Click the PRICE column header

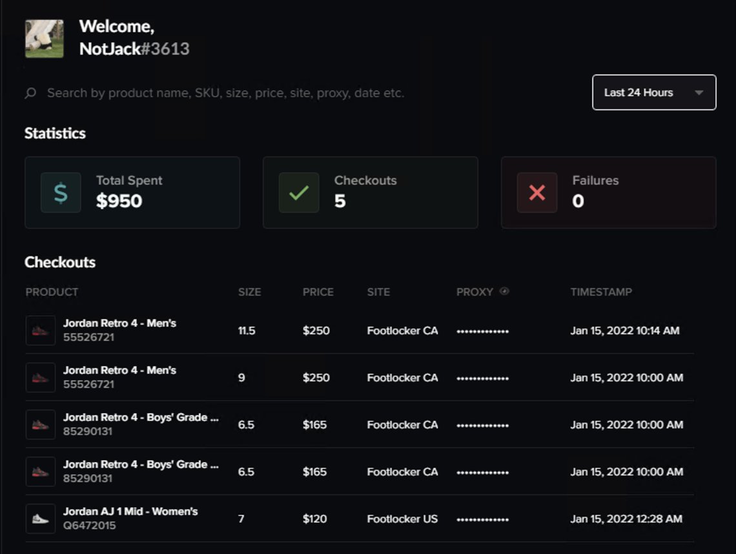click(x=318, y=292)
